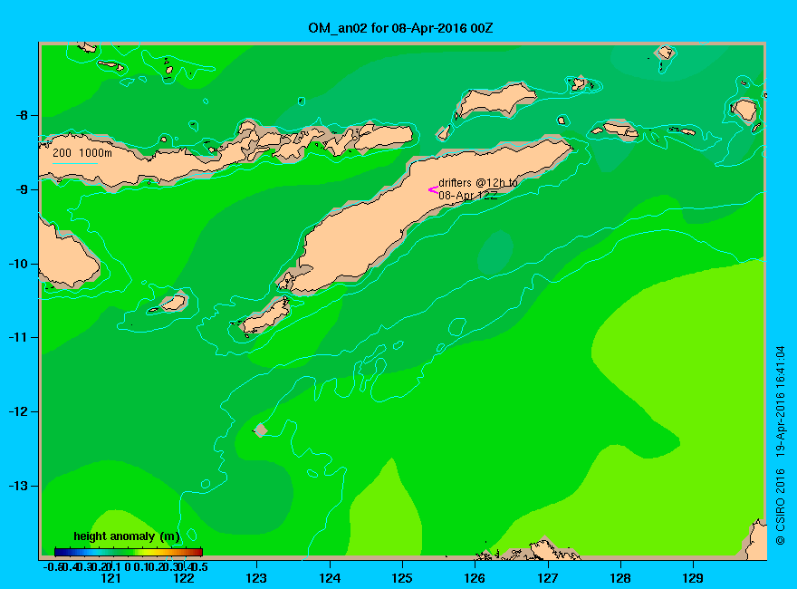The height and width of the screenshot is (589, 797).
Task: Click longitude axis label '123'
Action: point(256,578)
